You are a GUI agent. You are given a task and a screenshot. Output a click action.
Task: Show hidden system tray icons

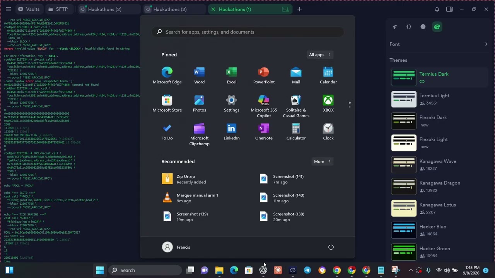coord(411,270)
